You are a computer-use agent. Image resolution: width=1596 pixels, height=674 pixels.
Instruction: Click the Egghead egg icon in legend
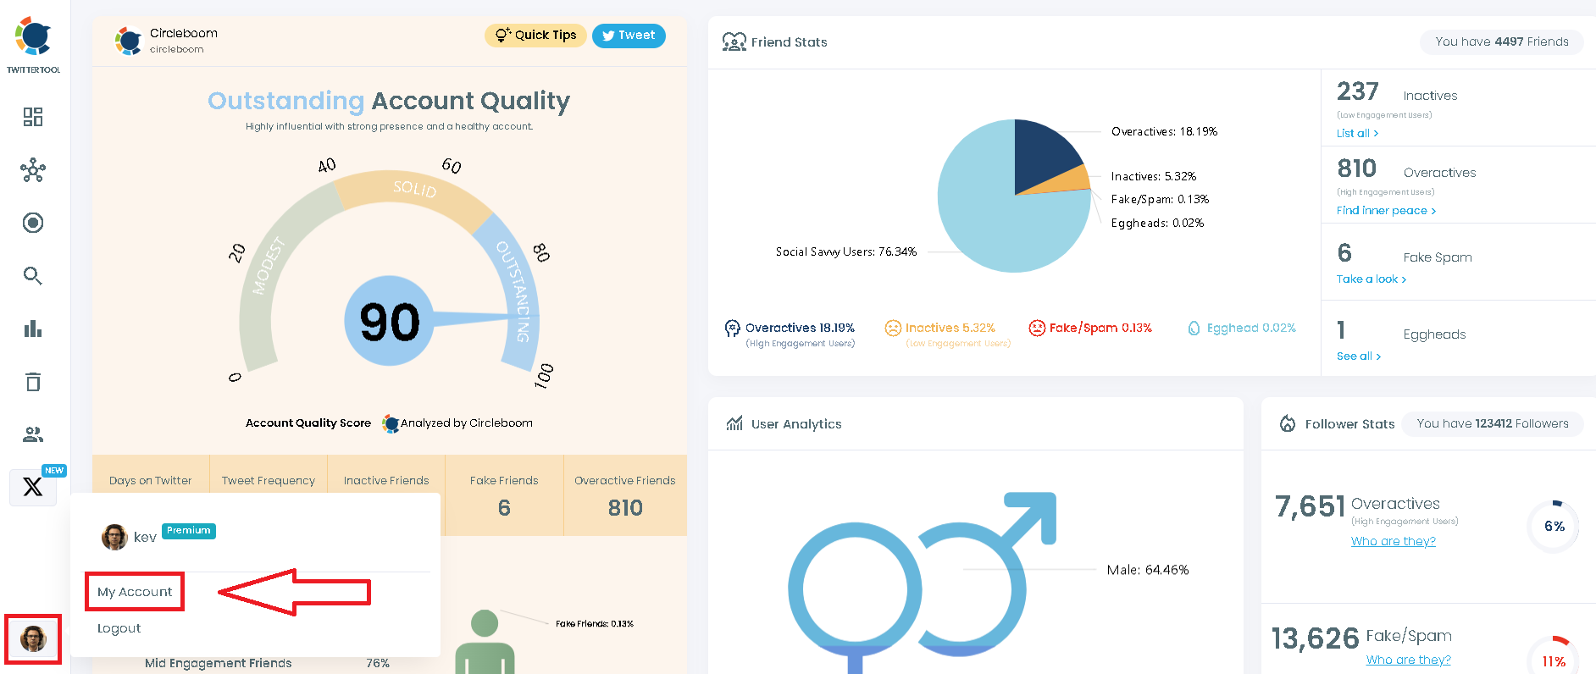pos(1194,328)
